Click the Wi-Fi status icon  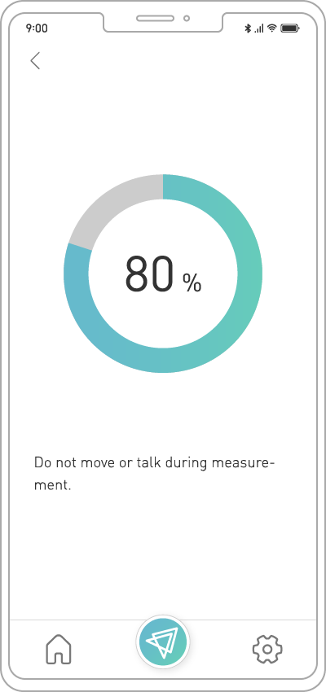pyautogui.click(x=272, y=28)
